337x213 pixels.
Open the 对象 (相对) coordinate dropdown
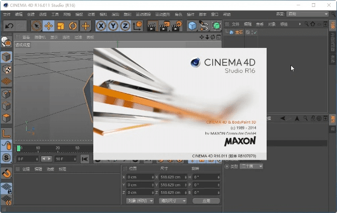140,201
